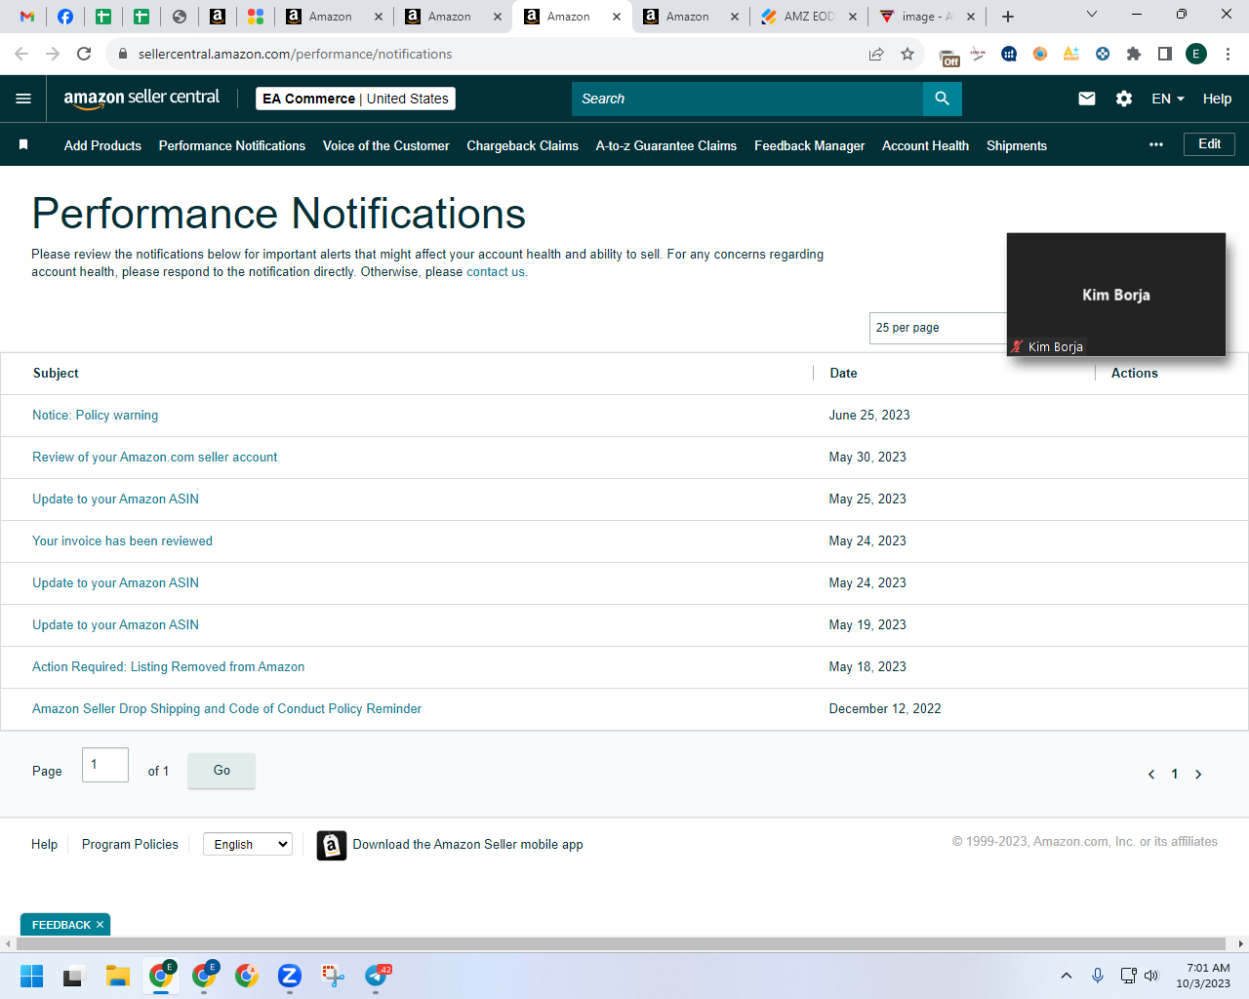Click the FEEDBACK tab button

tap(60, 925)
